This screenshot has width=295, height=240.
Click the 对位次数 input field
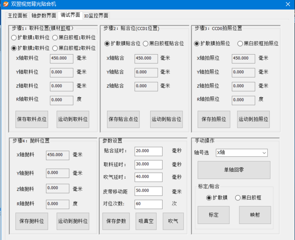coord(149,204)
